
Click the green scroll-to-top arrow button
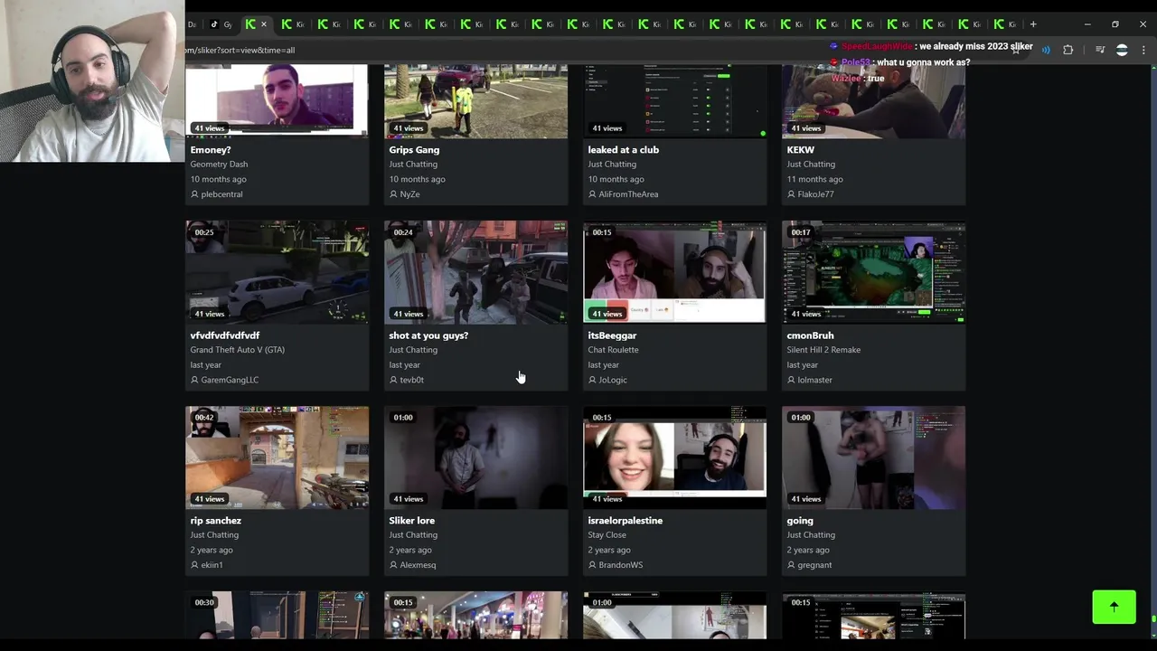1114,607
